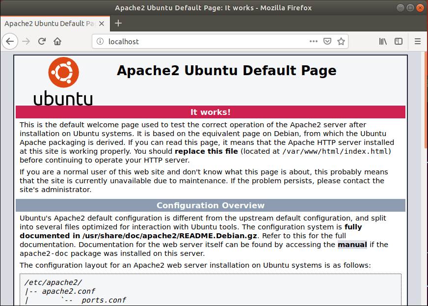
Task: Save page to Pocket
Action: click(327, 42)
